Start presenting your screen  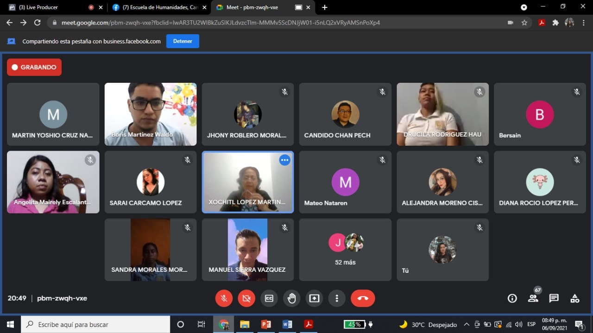tap(314, 299)
